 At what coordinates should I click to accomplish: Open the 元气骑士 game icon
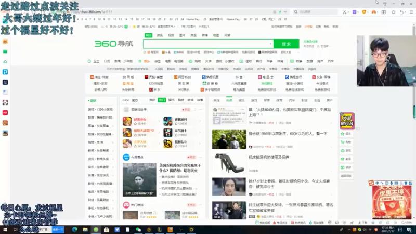167,133
